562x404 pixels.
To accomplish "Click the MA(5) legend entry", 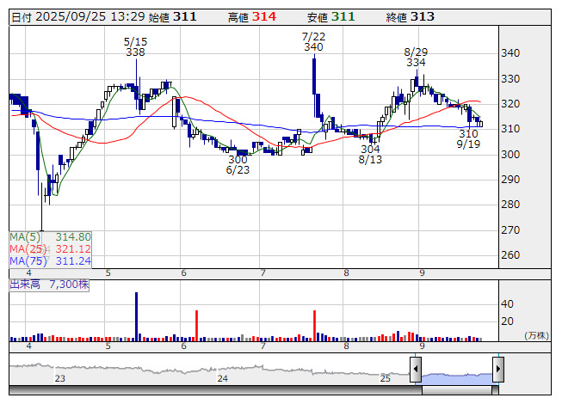I will (x=50, y=236).
